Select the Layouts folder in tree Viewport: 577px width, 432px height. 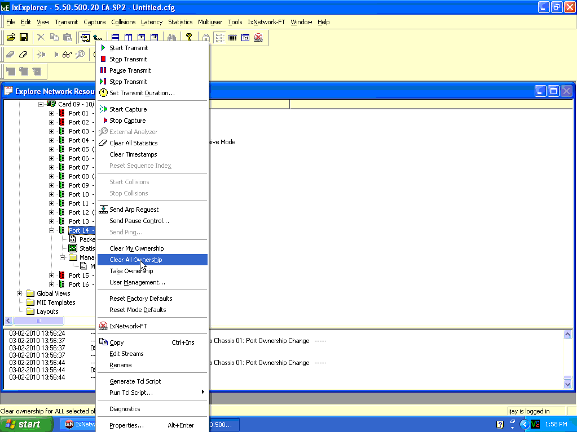(47, 311)
